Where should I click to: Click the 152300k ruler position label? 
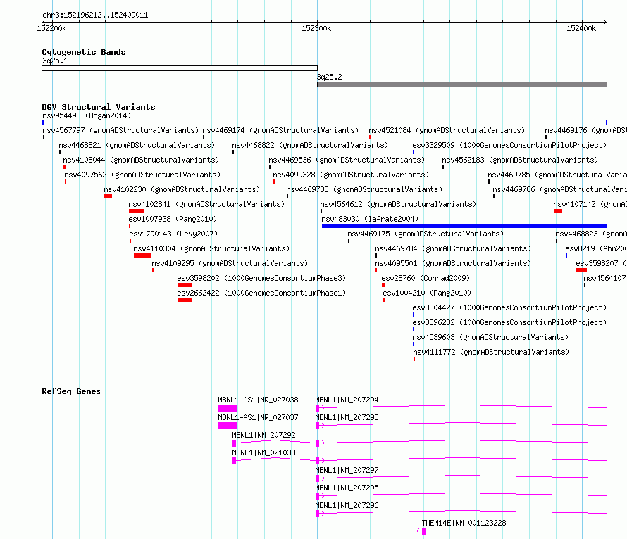pyautogui.click(x=316, y=28)
